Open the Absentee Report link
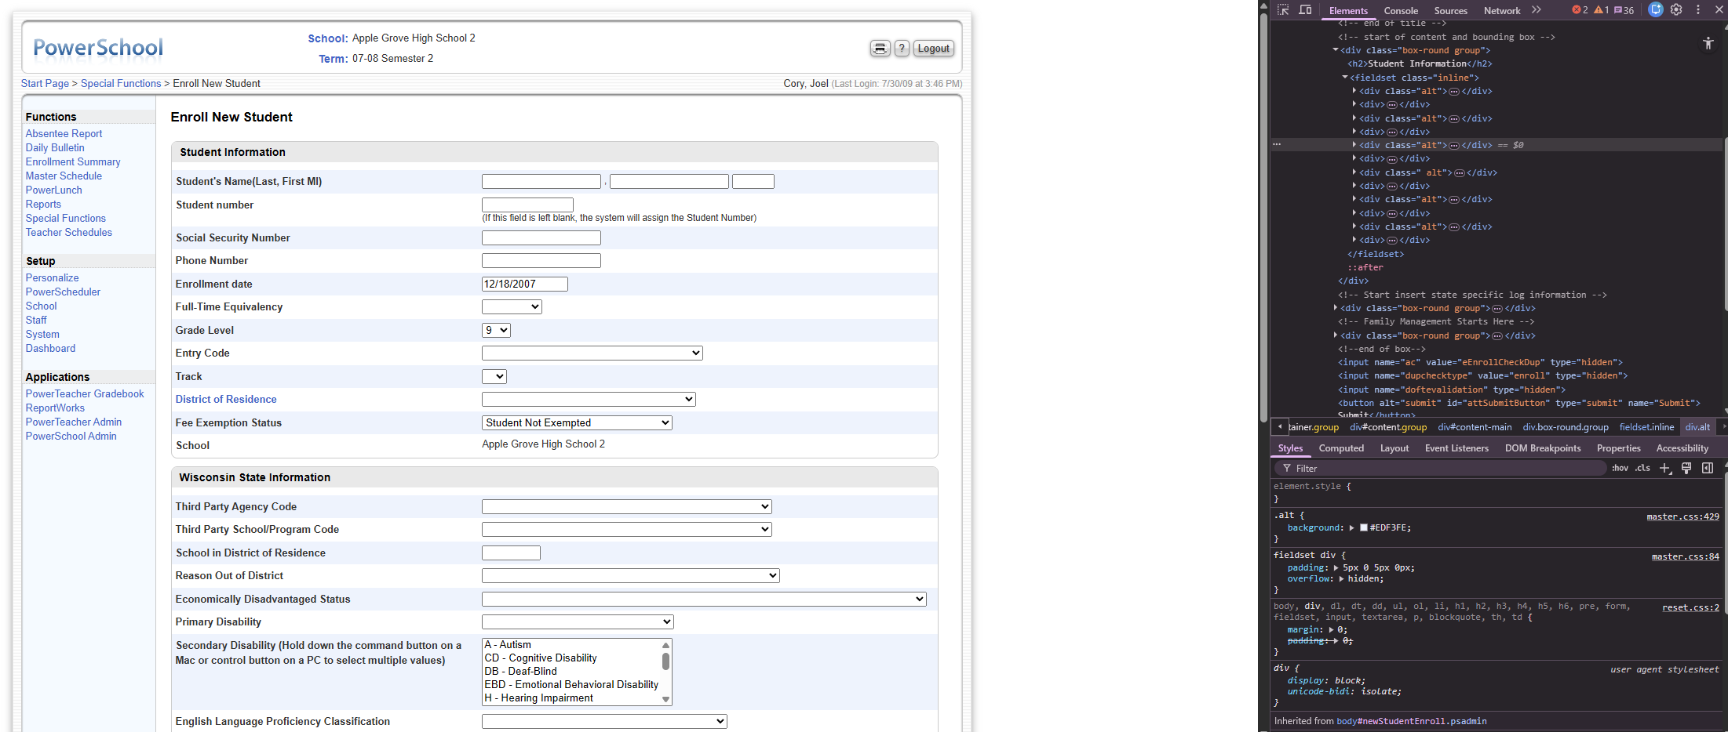 point(64,134)
